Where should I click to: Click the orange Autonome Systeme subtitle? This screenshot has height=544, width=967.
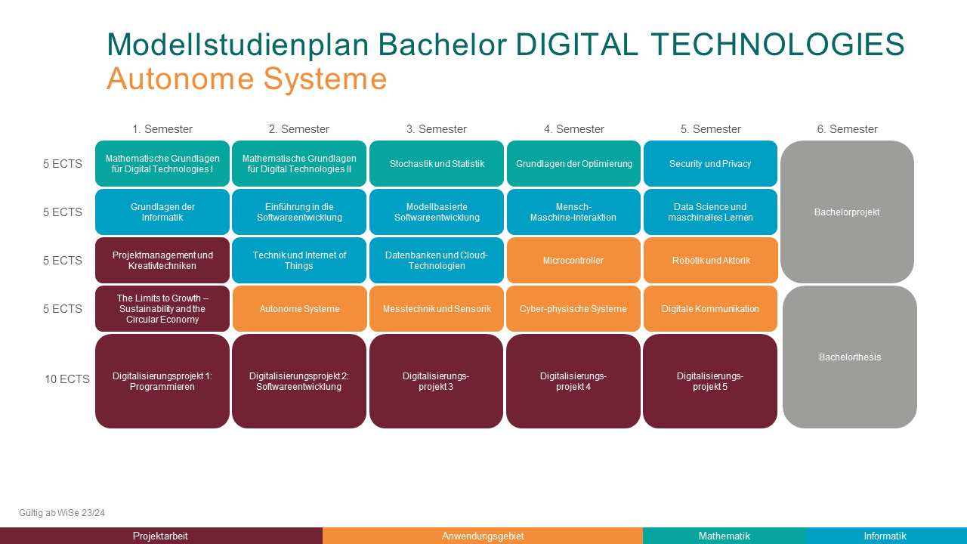(x=247, y=79)
